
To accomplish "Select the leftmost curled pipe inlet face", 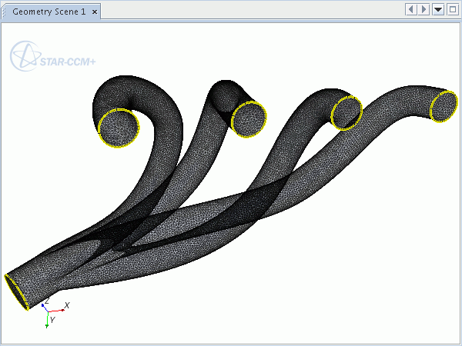I will pos(119,128).
